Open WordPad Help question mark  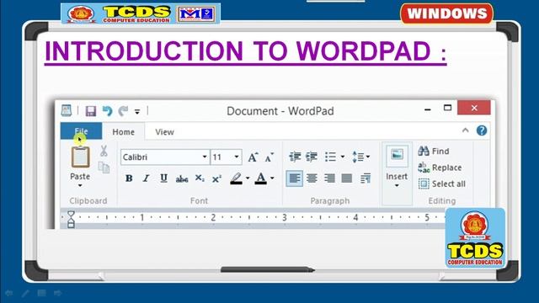482,130
